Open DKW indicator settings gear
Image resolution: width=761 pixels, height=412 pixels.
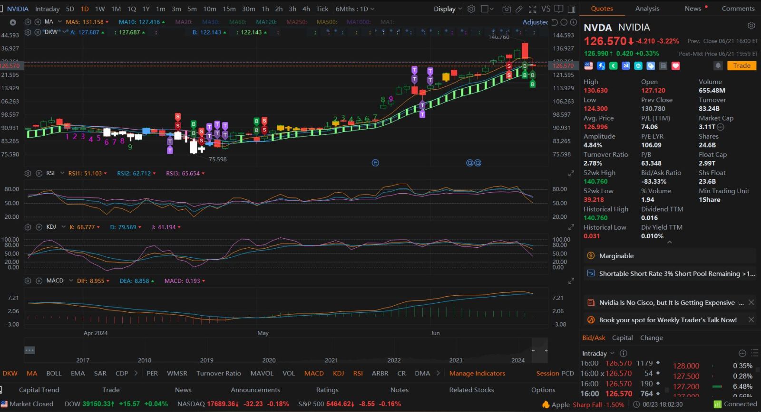point(28,32)
